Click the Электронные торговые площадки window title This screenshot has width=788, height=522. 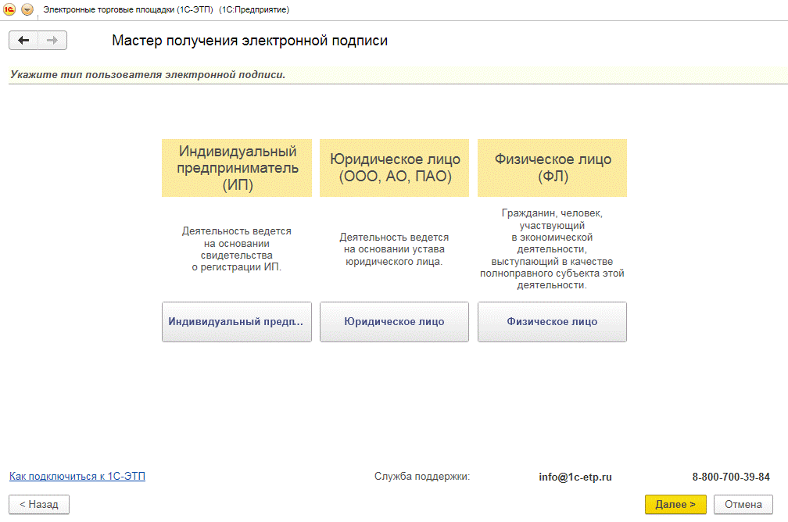click(x=167, y=9)
